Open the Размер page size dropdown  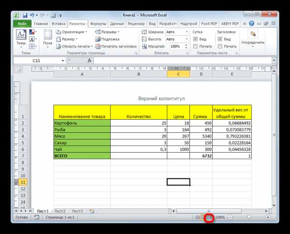pyautogui.click(x=67, y=39)
